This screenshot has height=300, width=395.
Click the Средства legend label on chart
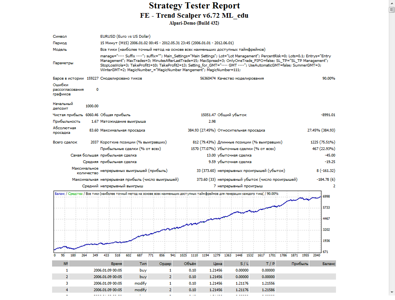[75, 194]
